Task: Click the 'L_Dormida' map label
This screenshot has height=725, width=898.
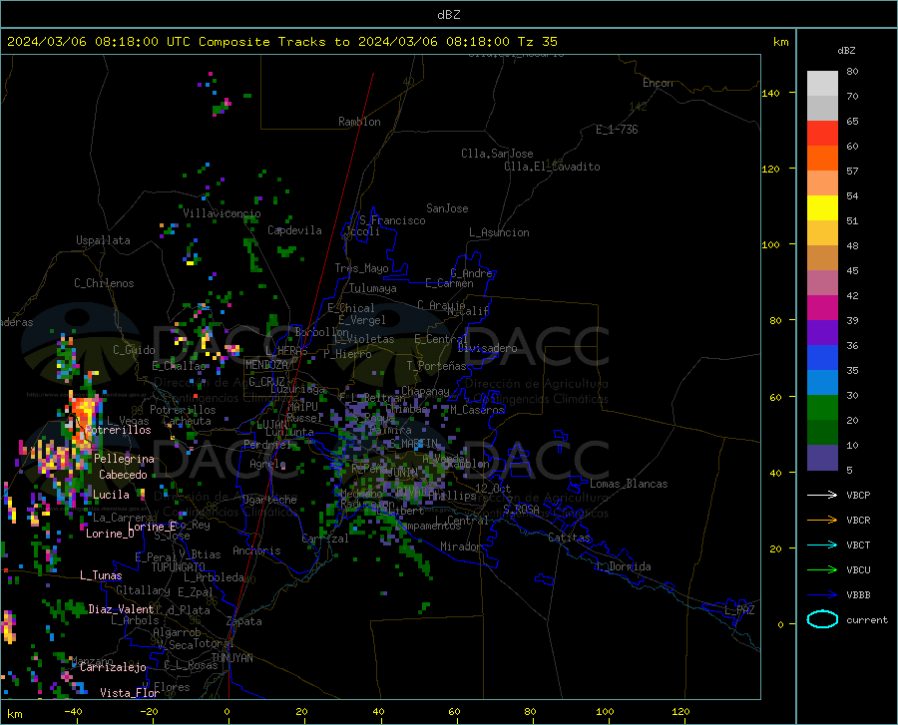Action: (x=623, y=566)
